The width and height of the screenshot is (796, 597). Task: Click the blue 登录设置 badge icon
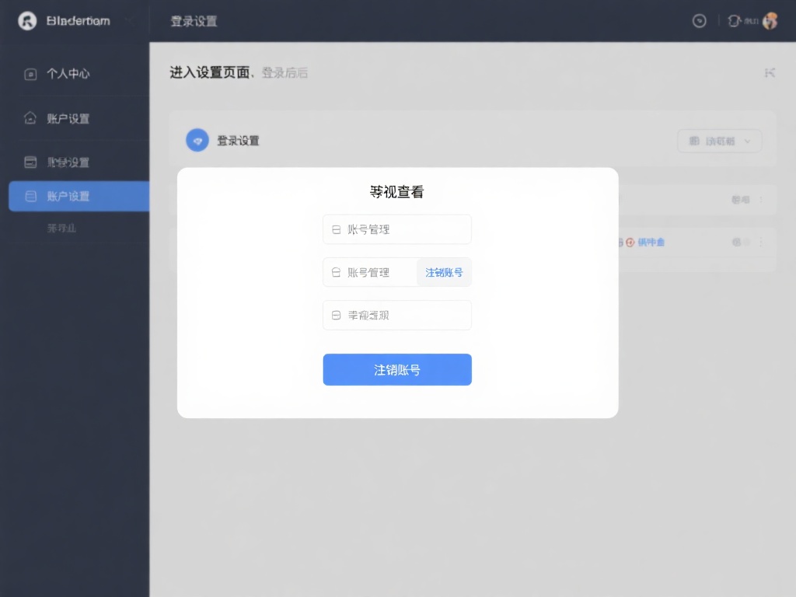[x=197, y=140]
